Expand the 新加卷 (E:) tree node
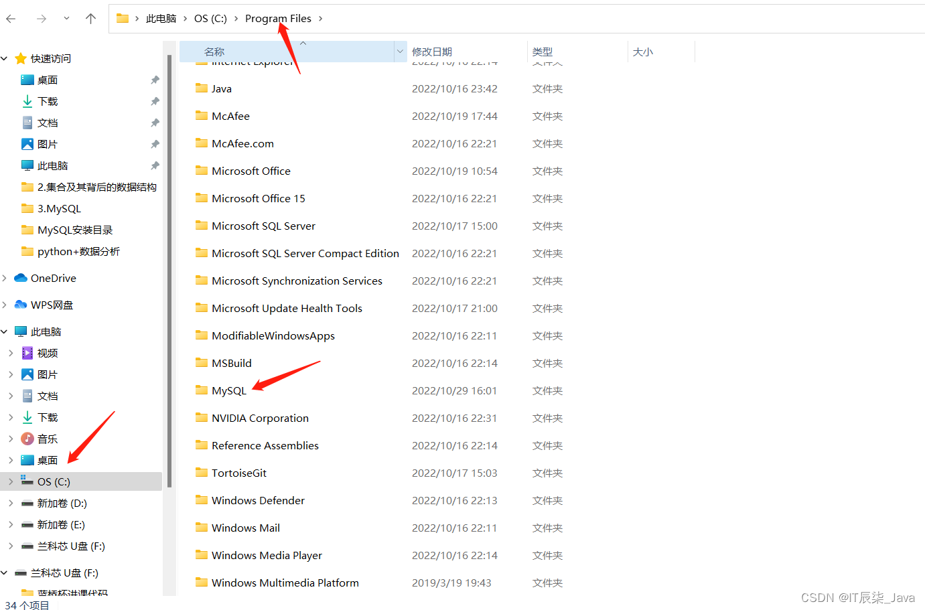 click(11, 524)
